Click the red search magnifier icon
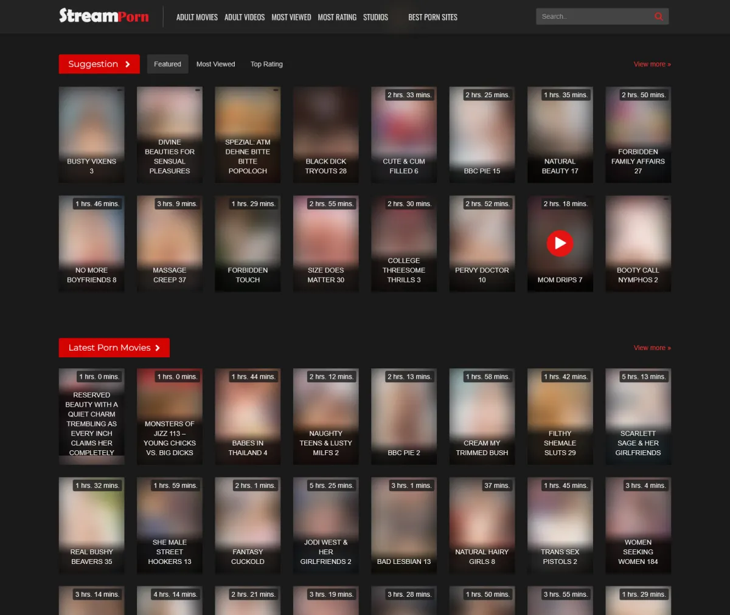Viewport: 730px width, 615px height. point(658,16)
